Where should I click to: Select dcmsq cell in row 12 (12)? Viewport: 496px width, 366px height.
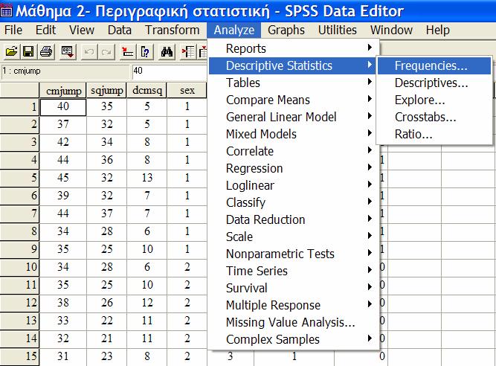point(146,303)
